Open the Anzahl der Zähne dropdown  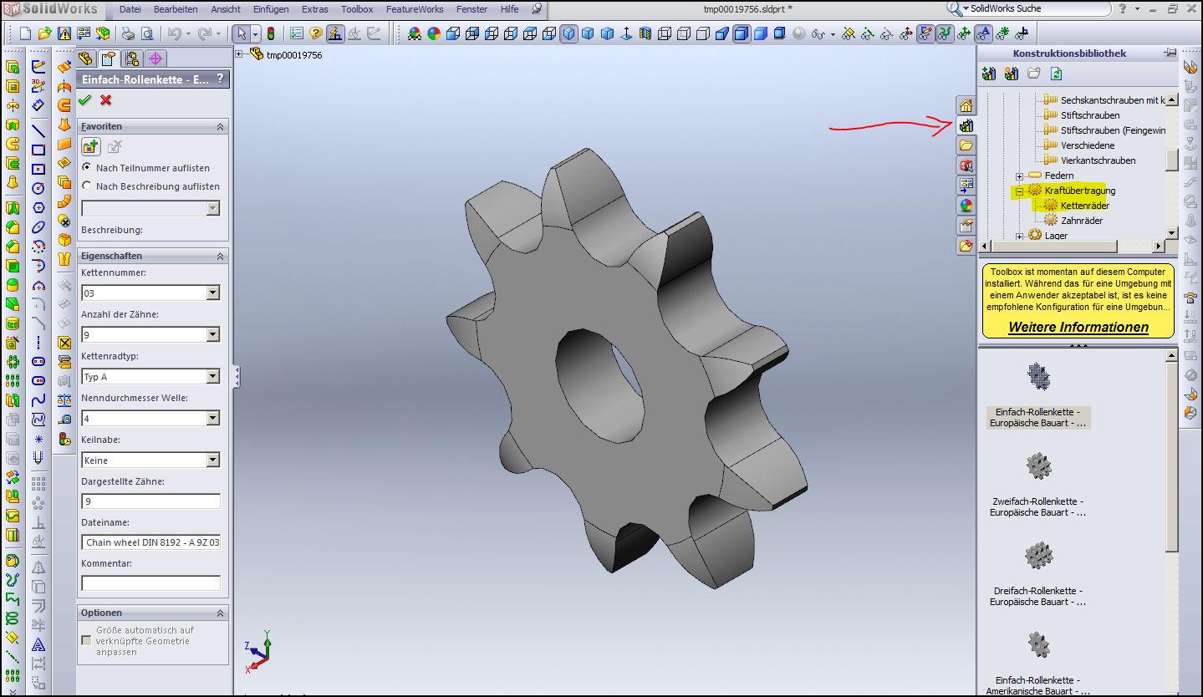pyautogui.click(x=212, y=335)
